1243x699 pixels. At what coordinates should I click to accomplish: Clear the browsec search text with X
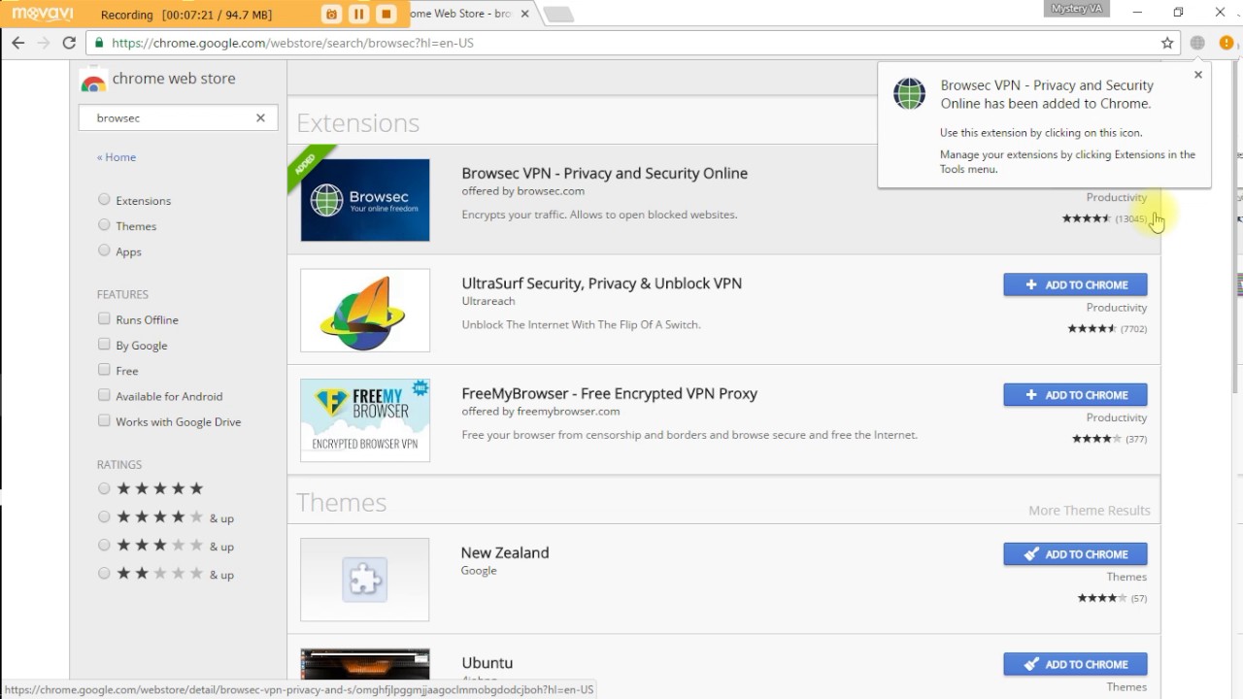(260, 117)
